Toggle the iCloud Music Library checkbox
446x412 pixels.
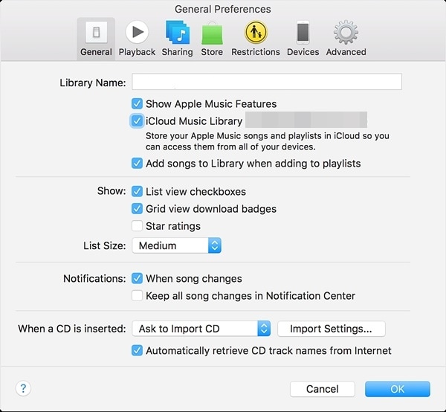point(137,121)
